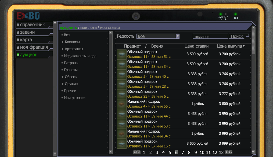The height and width of the screenshot is (157, 273).
Task: Sort by Предмет column header
Action: coord(132,46)
